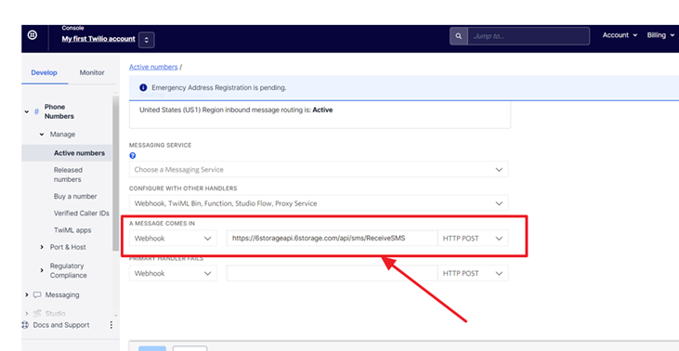Expand the Regulatory Compliance section
679x351 pixels.
click(x=42, y=270)
